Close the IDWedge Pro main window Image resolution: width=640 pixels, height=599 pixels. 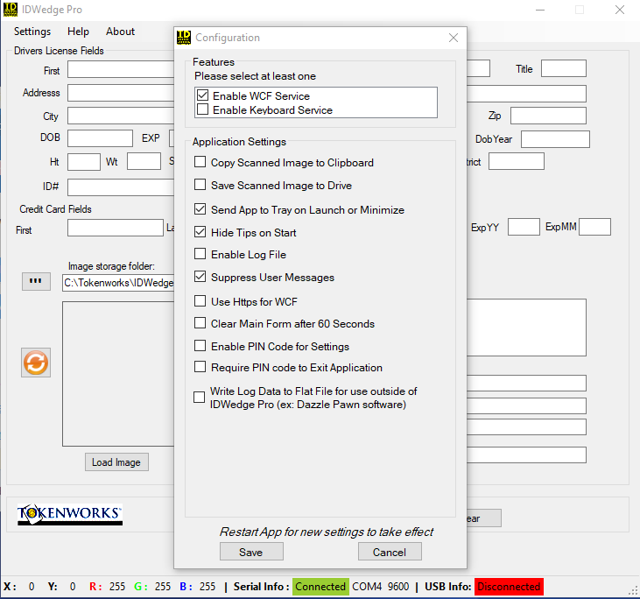pyautogui.click(x=620, y=10)
